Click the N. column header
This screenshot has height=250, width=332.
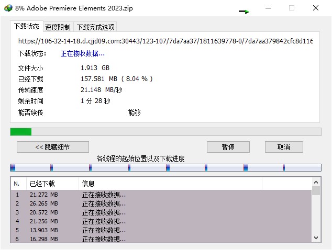click(17, 184)
